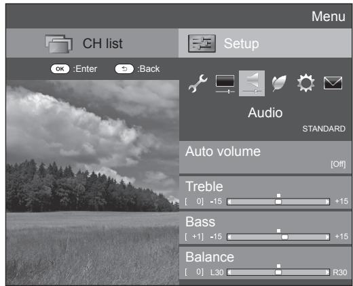Click Treble slider left decrease arrow
The width and height of the screenshot is (353, 286).
(x=229, y=201)
